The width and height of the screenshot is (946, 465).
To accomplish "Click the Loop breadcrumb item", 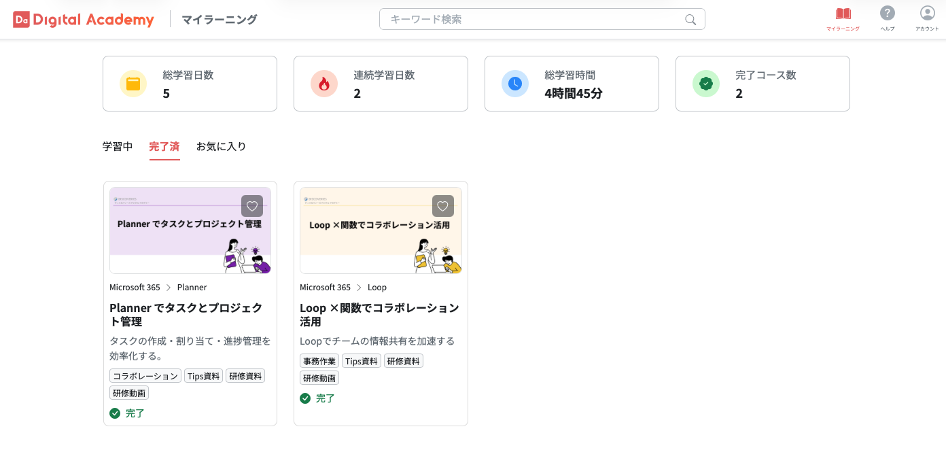I will coord(377,288).
